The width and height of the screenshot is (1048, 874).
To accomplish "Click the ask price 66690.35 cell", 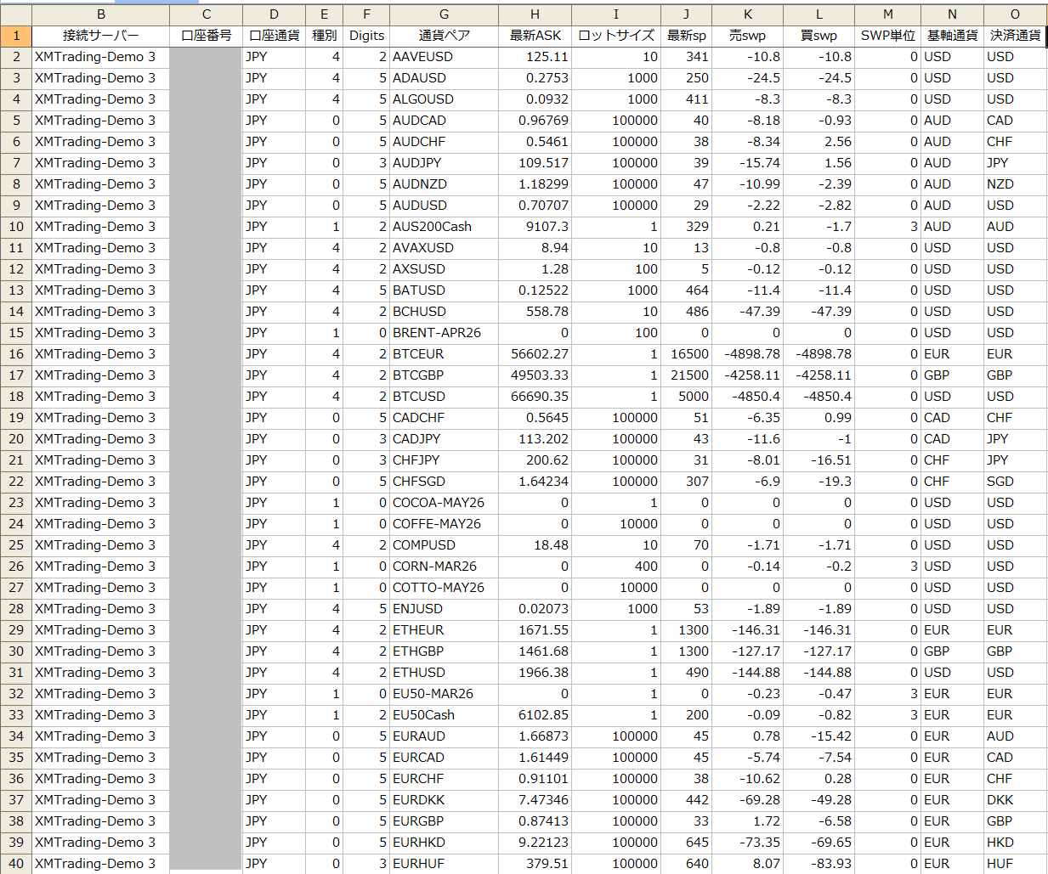I will coord(535,397).
